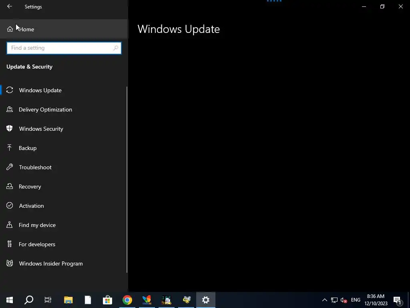Open taskbar Search
This screenshot has height=308, width=410.
(29, 300)
